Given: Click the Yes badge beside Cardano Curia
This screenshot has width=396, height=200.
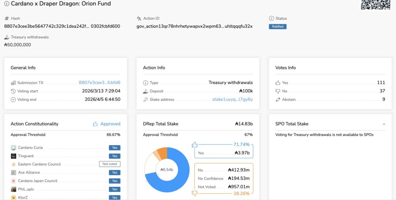Looking at the screenshot, I should [114, 147].
